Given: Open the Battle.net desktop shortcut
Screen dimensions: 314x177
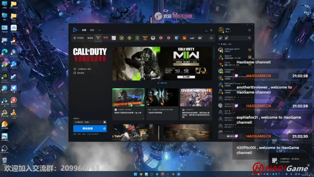Looking at the screenshot, I should [x=14, y=65].
